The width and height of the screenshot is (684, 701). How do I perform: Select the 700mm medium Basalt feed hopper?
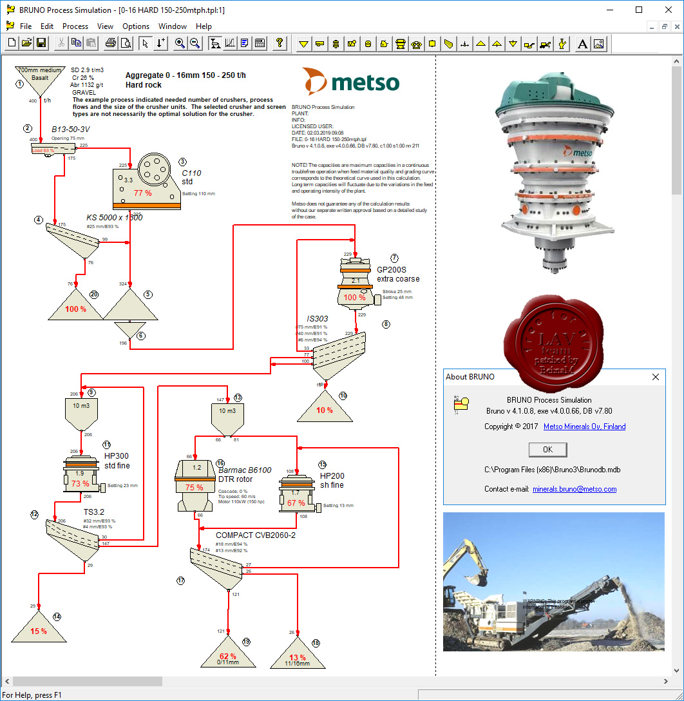pyautogui.click(x=40, y=81)
